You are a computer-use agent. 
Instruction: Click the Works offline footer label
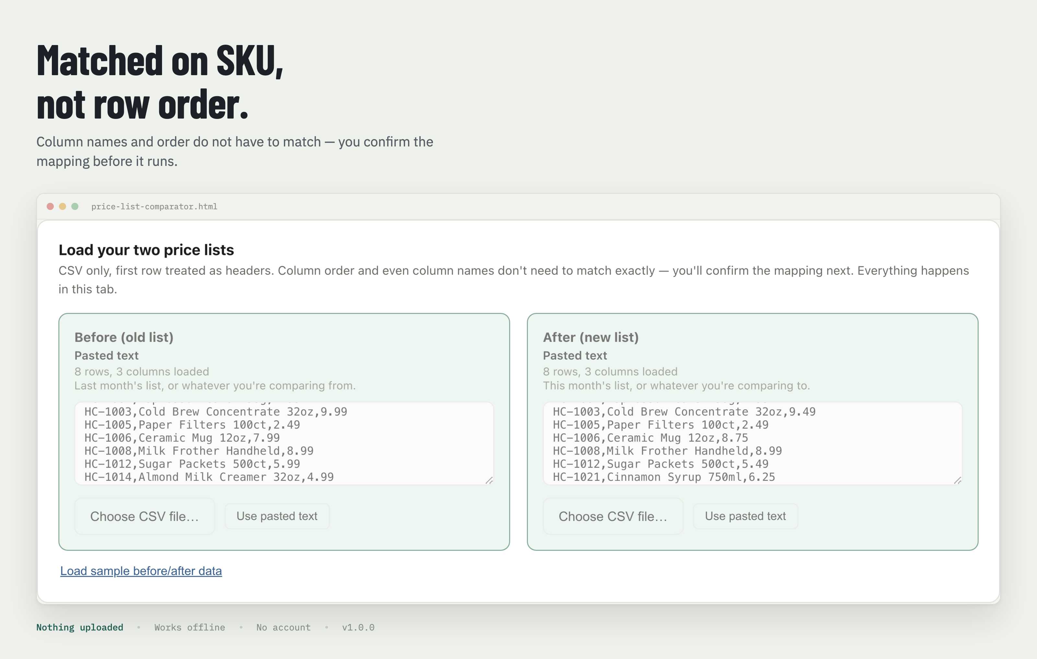190,627
